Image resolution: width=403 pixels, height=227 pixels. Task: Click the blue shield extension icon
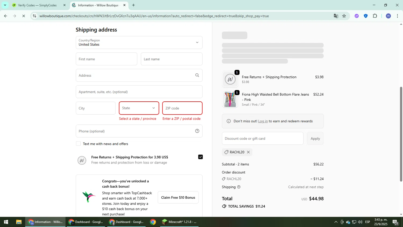pyautogui.click(x=366, y=16)
